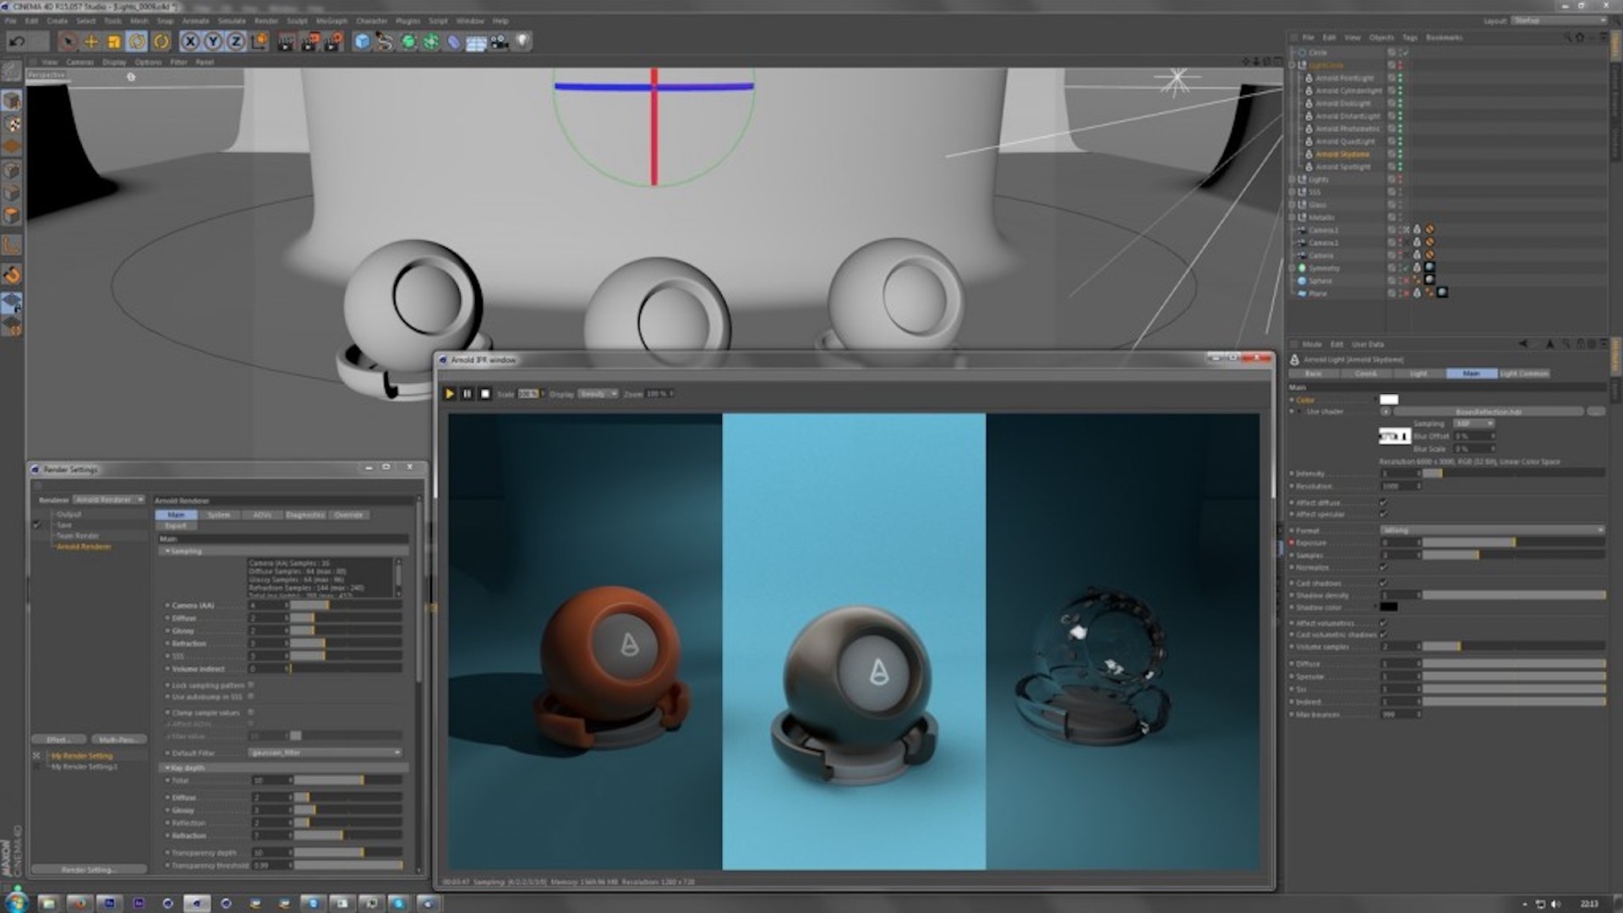This screenshot has height=913, width=1623.
Task: Click the Object Manager home icon
Action: 1579,38
